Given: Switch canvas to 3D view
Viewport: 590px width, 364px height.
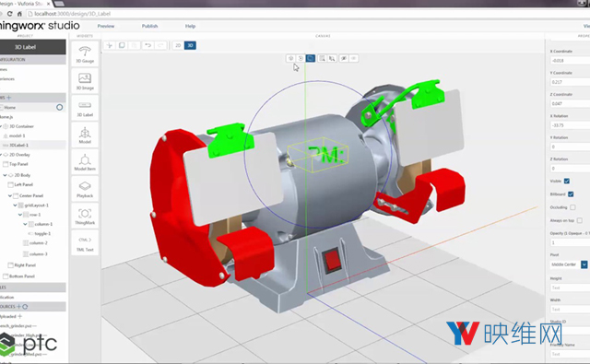Looking at the screenshot, I should pos(190,45).
